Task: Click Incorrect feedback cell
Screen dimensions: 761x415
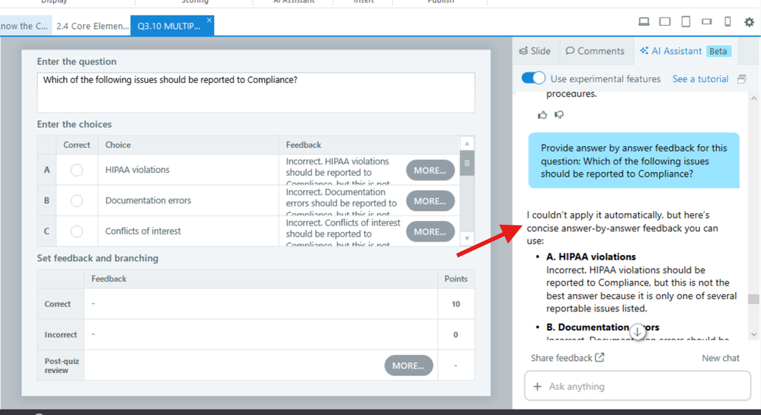Action: point(261,334)
